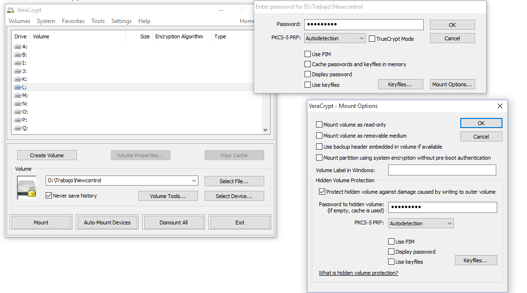Viewport: 527px width, 293px height.
Task: Click the Mount button
Action: tap(41, 222)
